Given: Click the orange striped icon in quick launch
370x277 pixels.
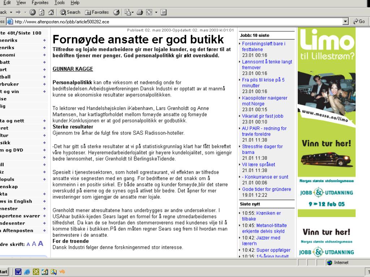Looking at the screenshot, I should 62,272.
